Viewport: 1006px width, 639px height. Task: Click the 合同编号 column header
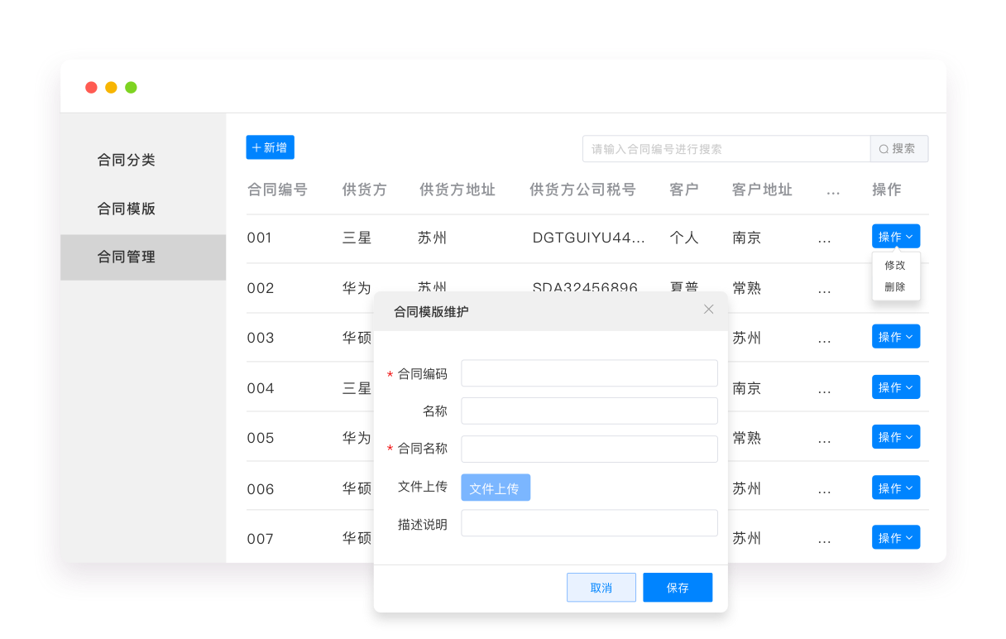pos(277,190)
